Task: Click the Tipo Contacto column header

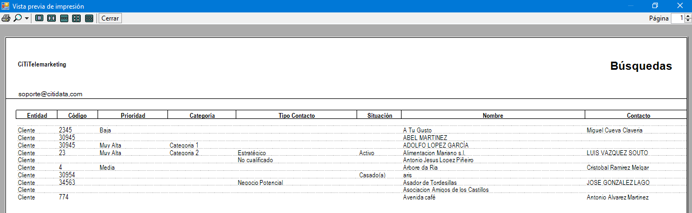Action: (x=296, y=115)
